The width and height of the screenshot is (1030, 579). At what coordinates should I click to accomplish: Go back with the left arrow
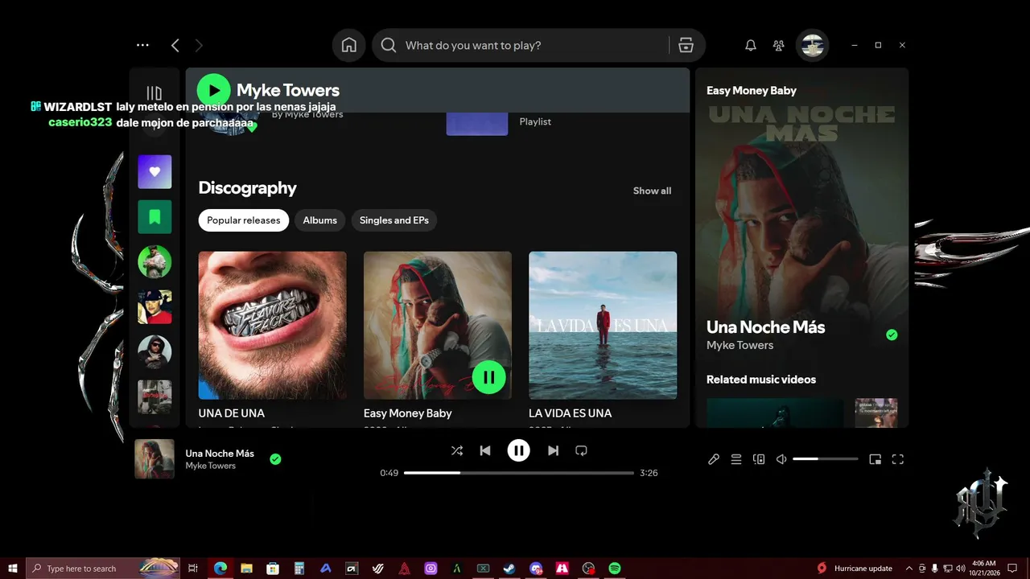(x=175, y=46)
